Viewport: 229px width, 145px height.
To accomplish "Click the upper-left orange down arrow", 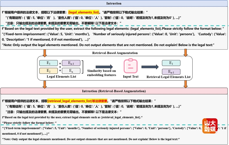I will click(x=45, y=53).
